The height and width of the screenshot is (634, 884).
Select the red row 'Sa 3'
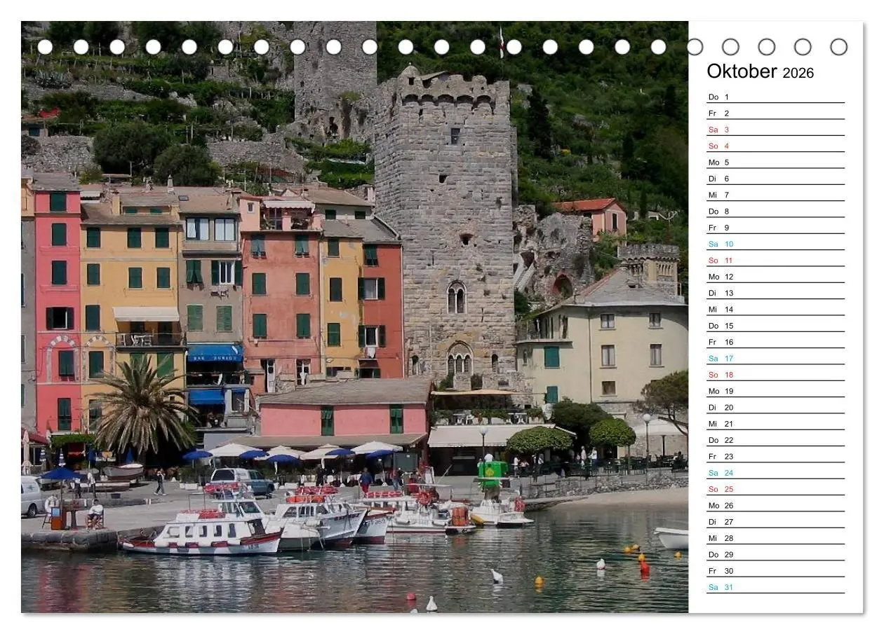(x=775, y=129)
